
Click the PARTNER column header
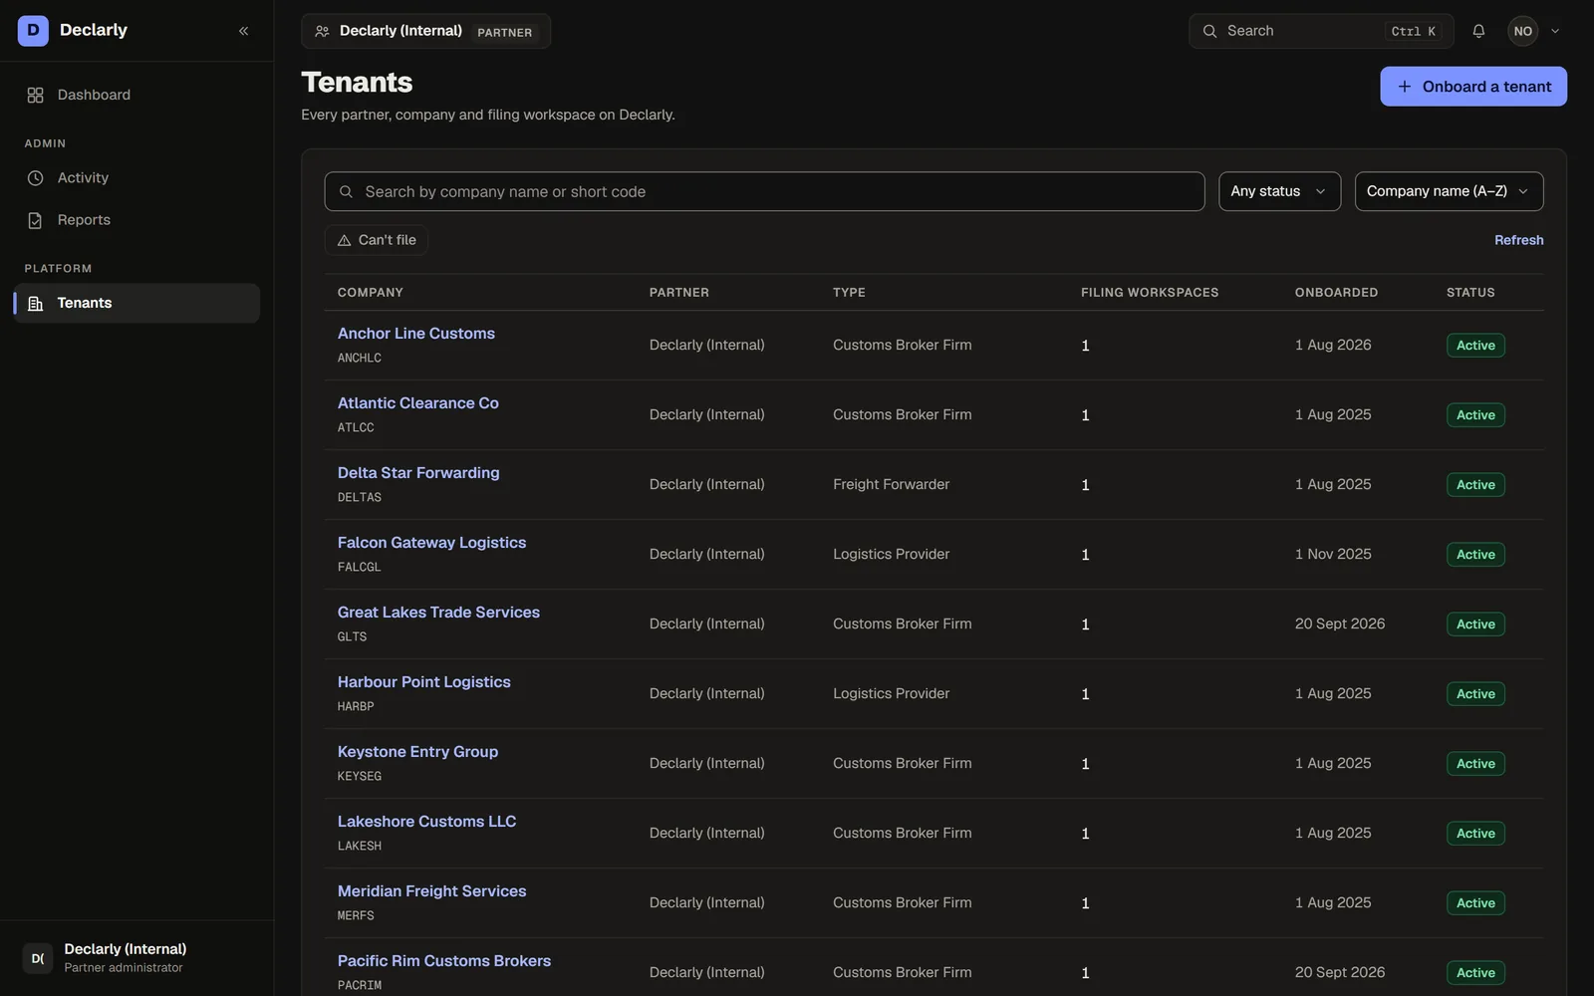(678, 293)
